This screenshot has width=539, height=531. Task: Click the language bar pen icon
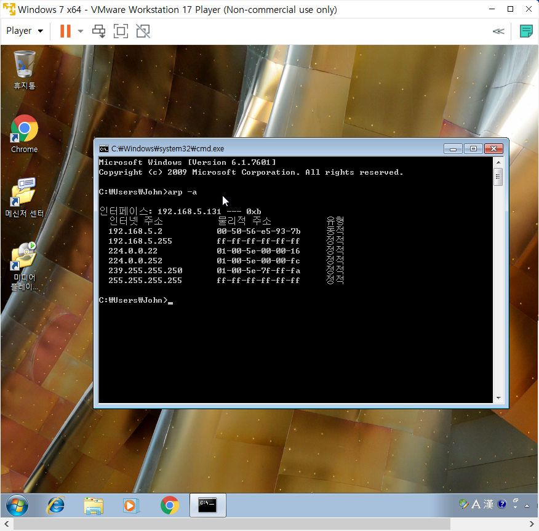[x=464, y=504]
